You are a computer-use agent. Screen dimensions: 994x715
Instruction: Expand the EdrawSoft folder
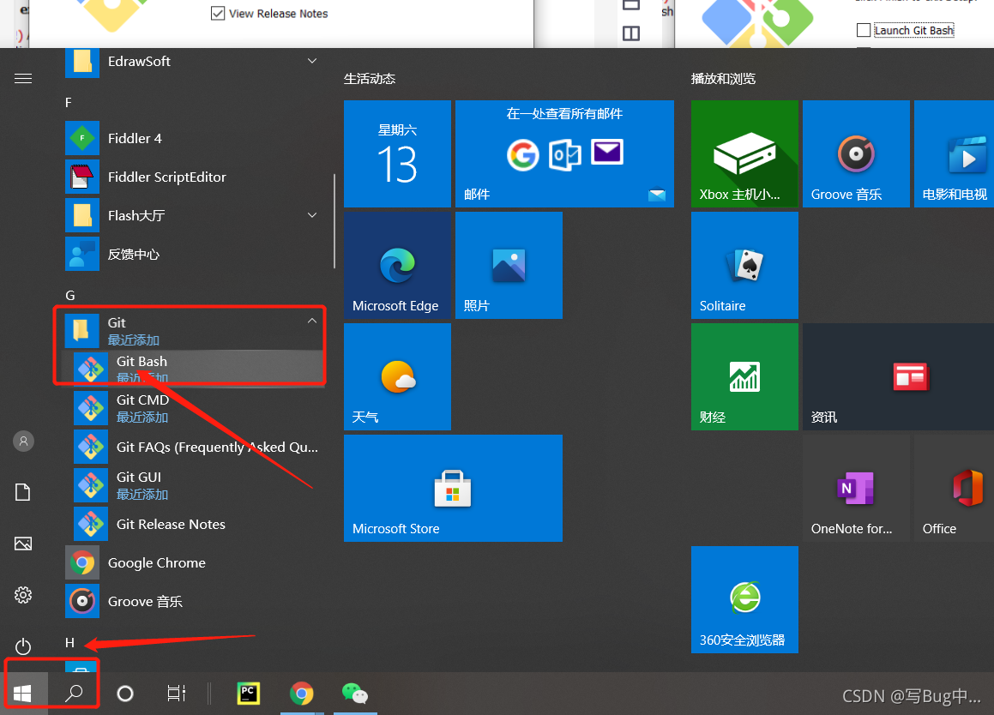[x=312, y=61]
